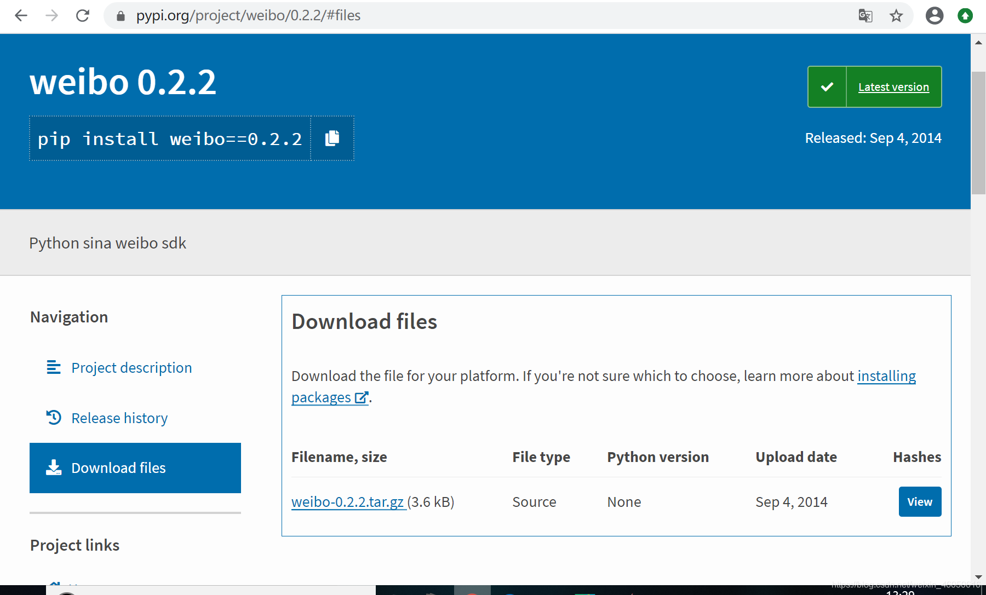Click the clock icon beside Release history
The image size is (986, 595).
point(54,417)
